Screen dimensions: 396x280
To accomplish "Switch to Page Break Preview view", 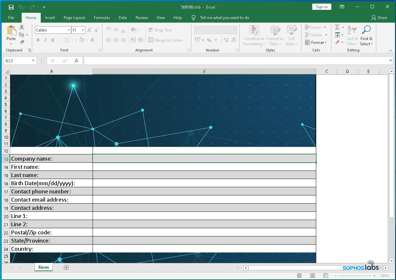I will [325, 276].
